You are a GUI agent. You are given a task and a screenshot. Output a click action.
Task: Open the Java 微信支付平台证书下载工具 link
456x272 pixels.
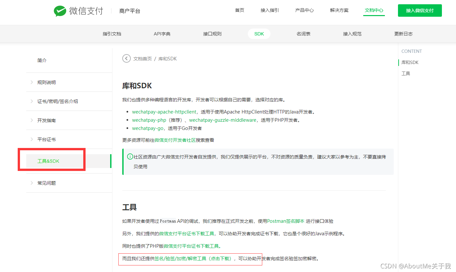tap(187, 234)
